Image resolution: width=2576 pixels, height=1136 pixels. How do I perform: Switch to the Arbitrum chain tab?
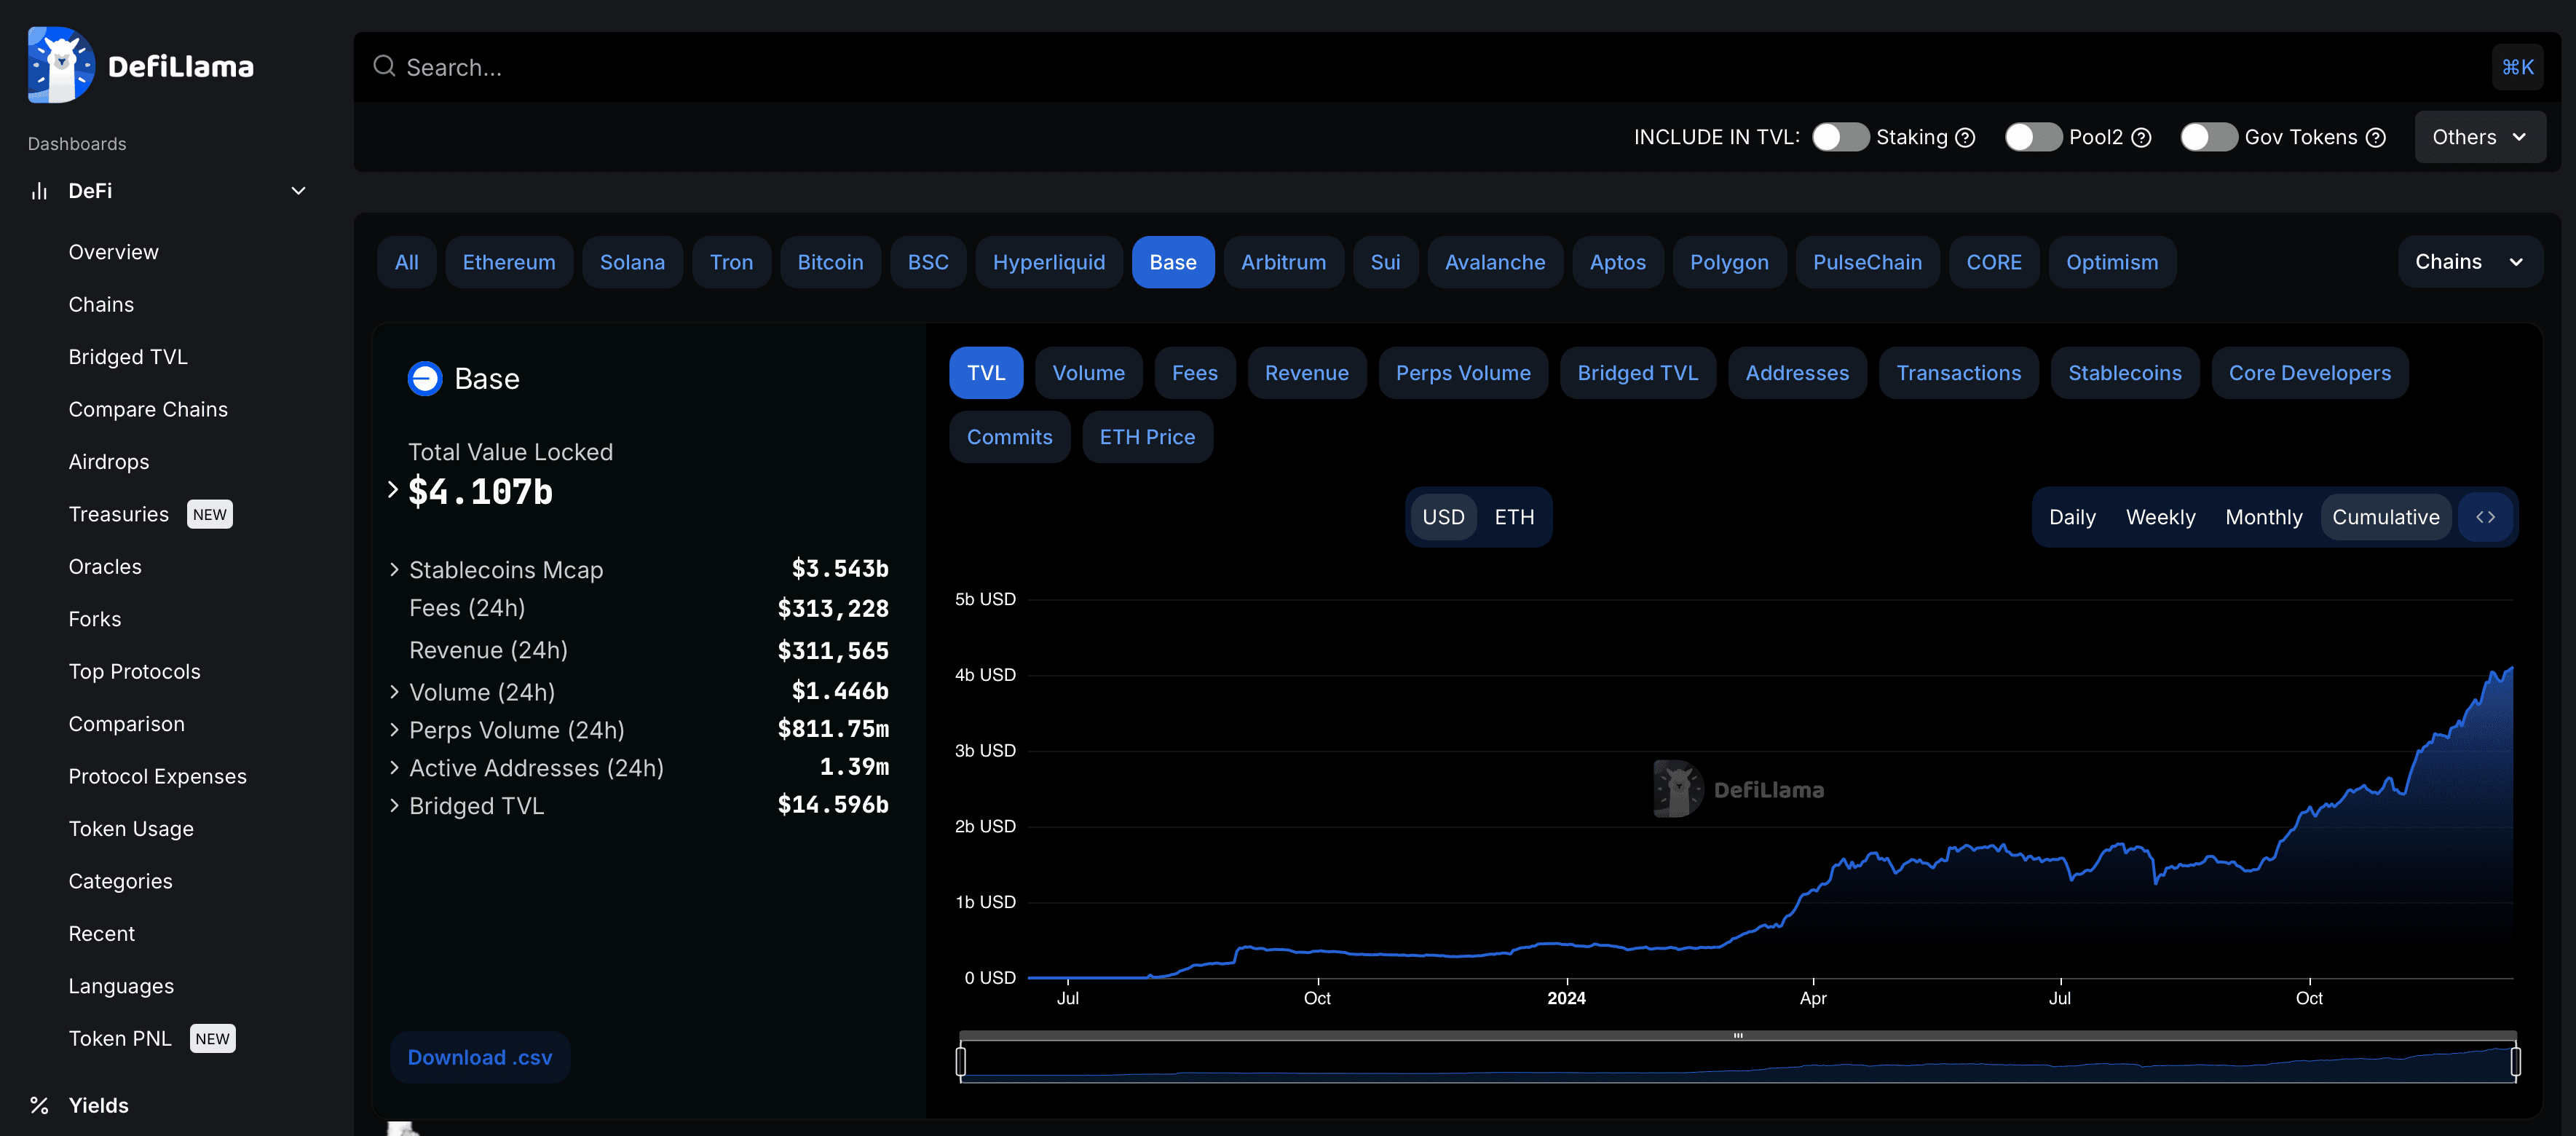(1283, 262)
